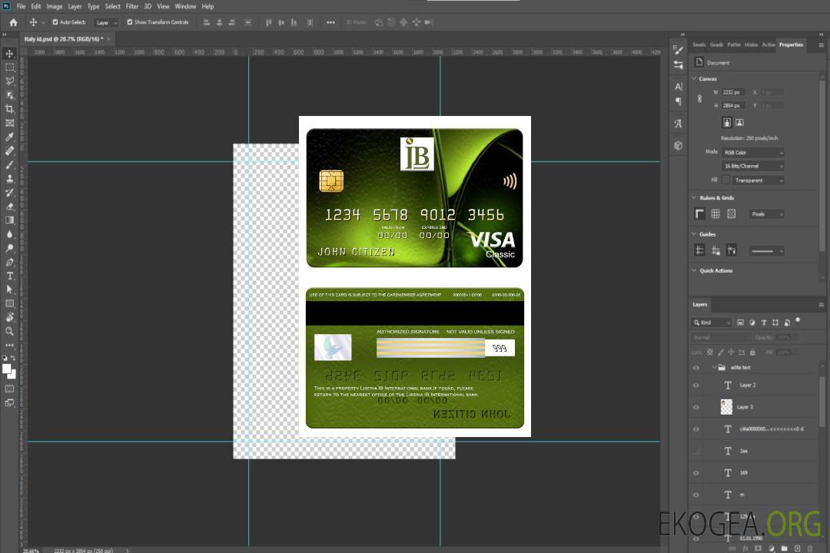Open the 16 Bits/Channel dropdown
The height and width of the screenshot is (553, 830).
point(752,166)
